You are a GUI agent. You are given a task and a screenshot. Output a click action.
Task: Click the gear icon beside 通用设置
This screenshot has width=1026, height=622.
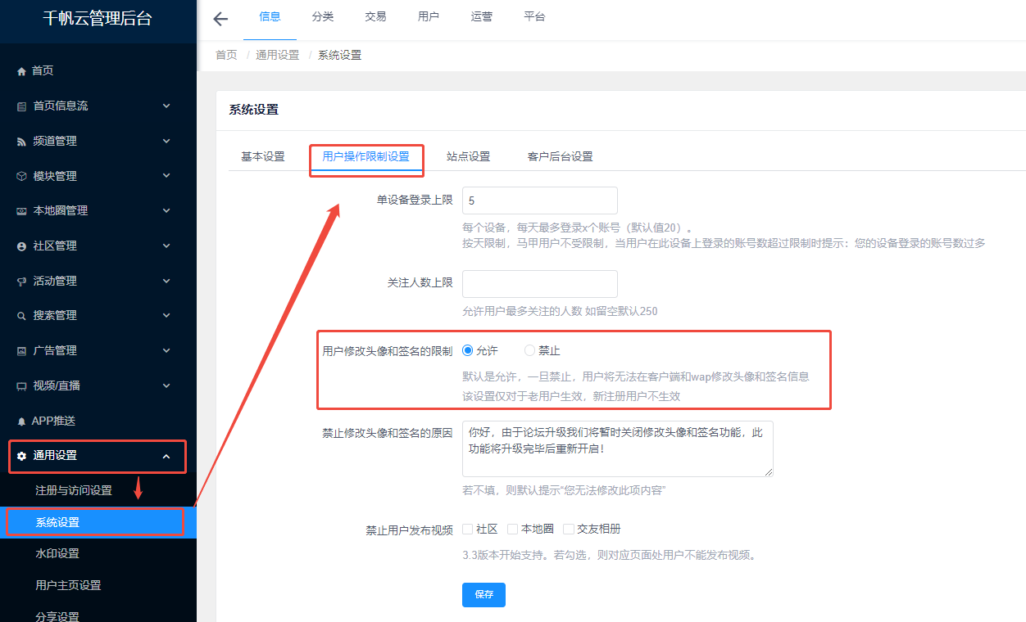click(x=22, y=456)
